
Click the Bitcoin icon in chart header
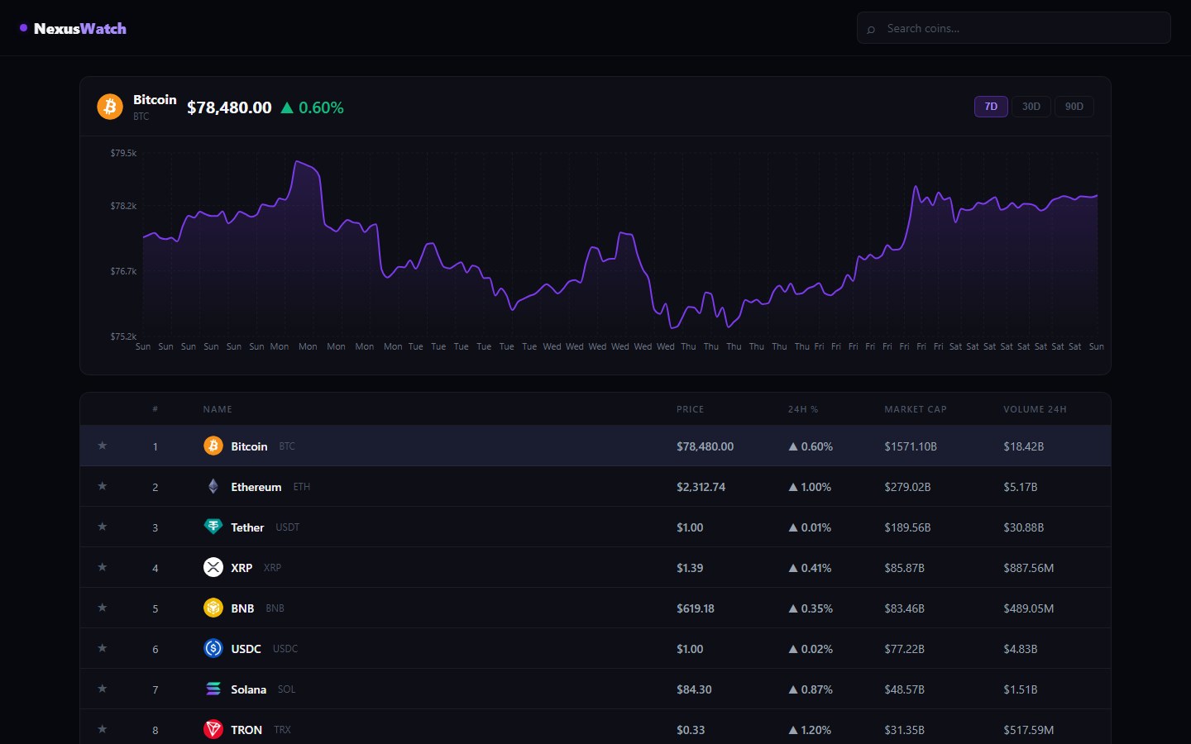click(110, 107)
